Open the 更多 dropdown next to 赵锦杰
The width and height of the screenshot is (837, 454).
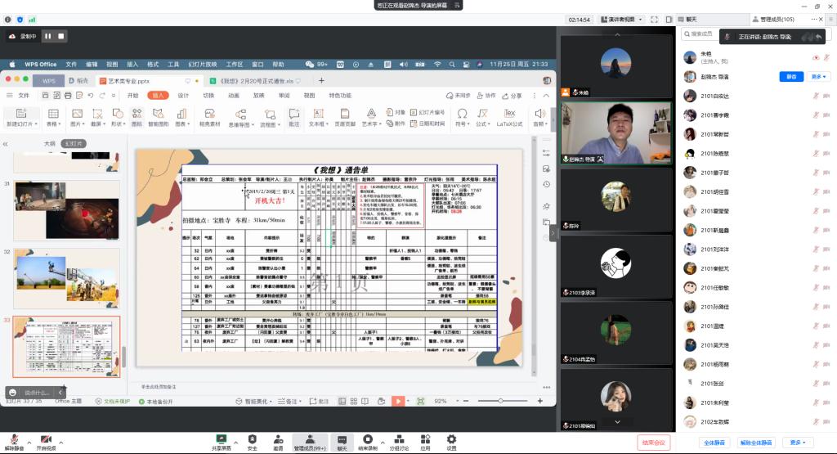click(x=819, y=76)
